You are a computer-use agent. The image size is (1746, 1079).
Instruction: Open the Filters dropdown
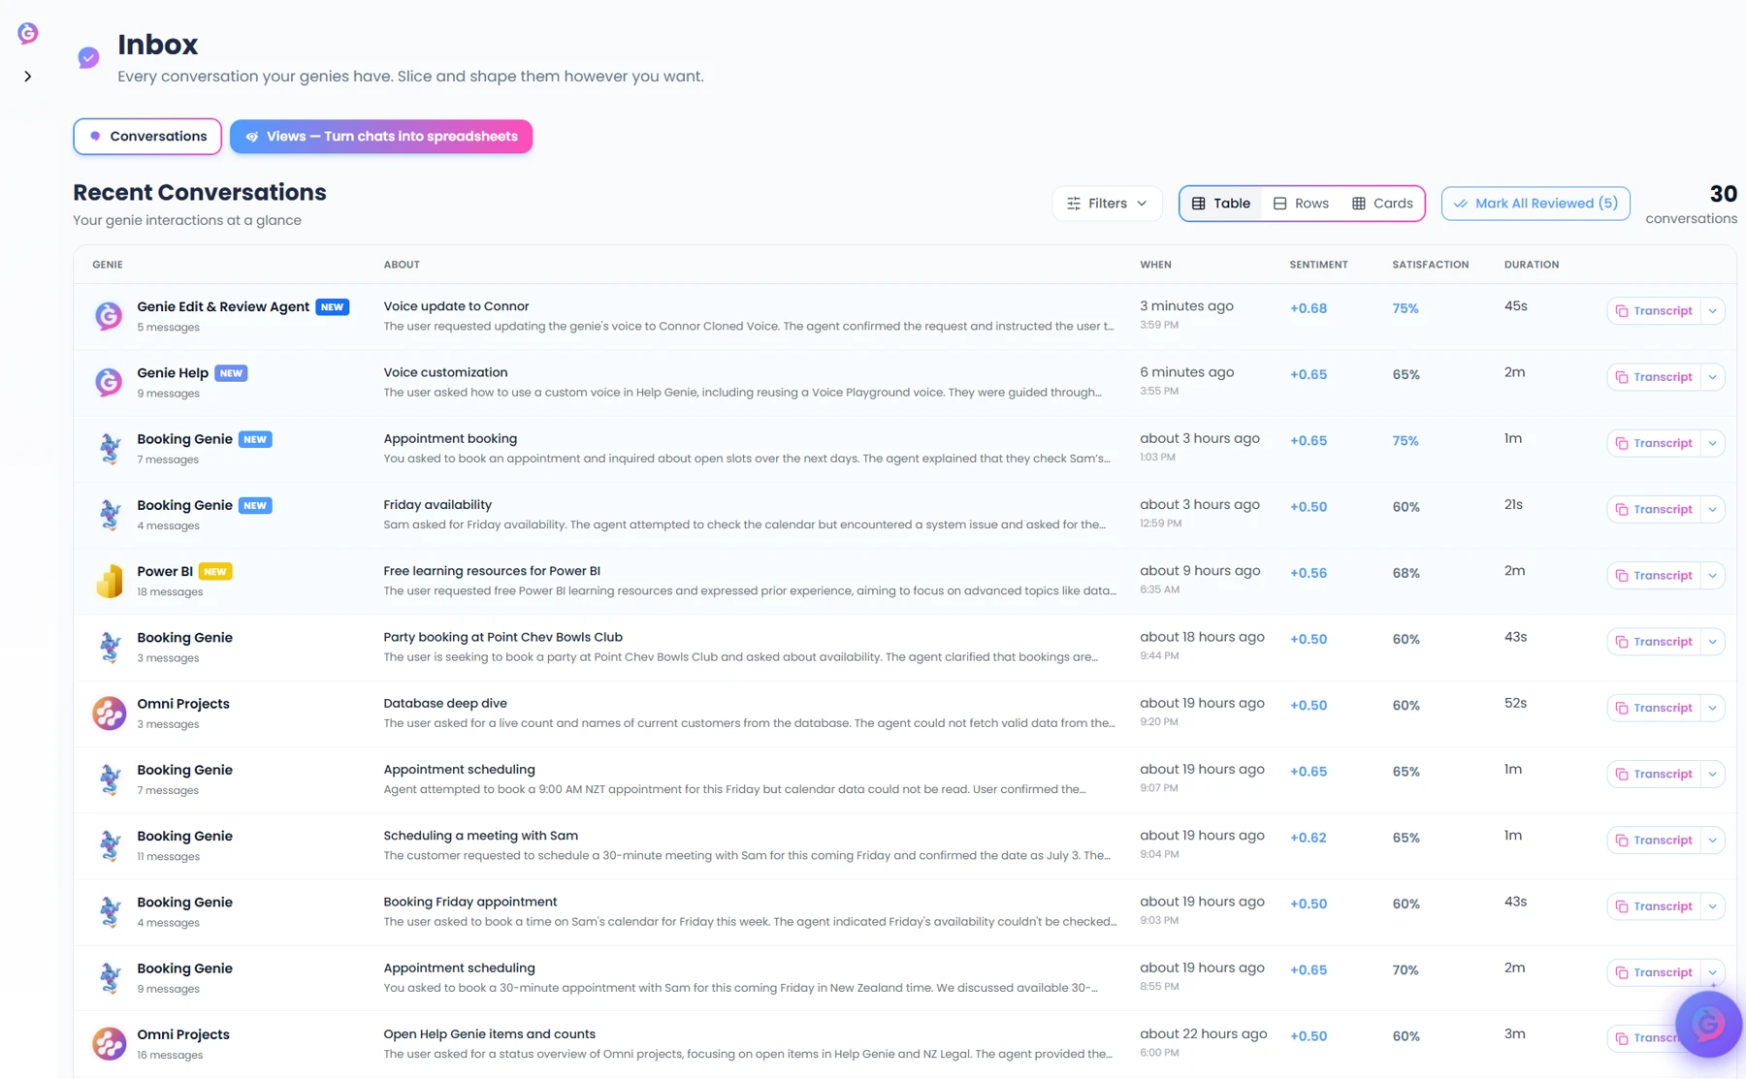[1107, 204]
